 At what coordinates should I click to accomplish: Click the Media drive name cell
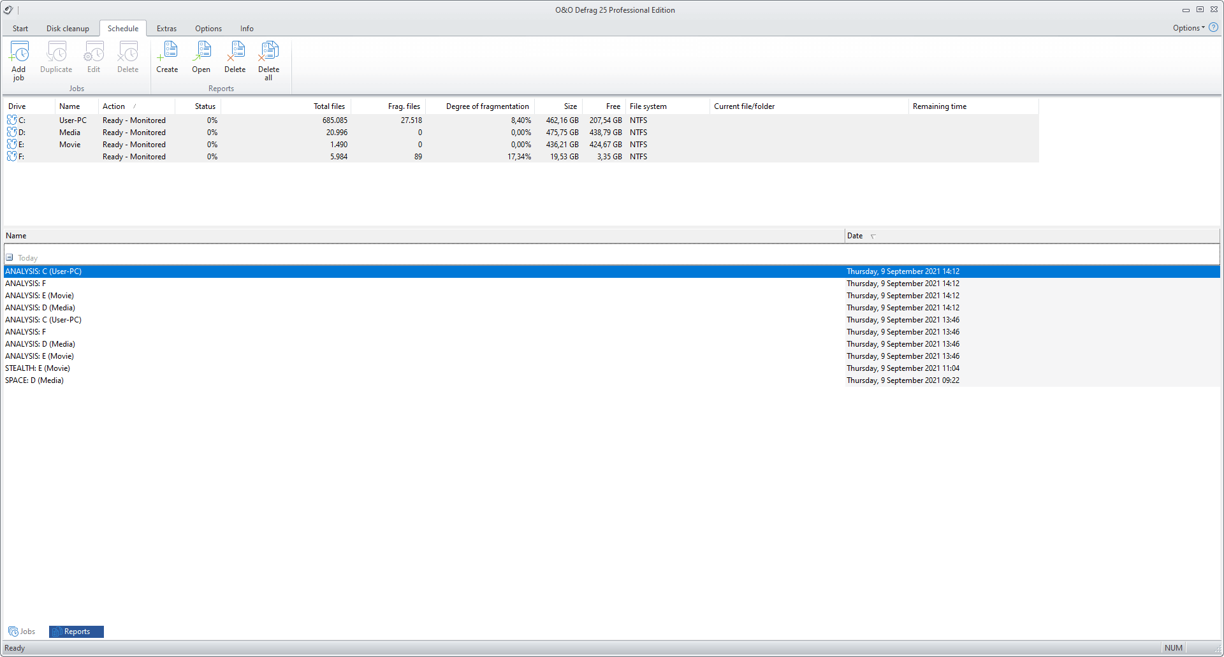[69, 133]
